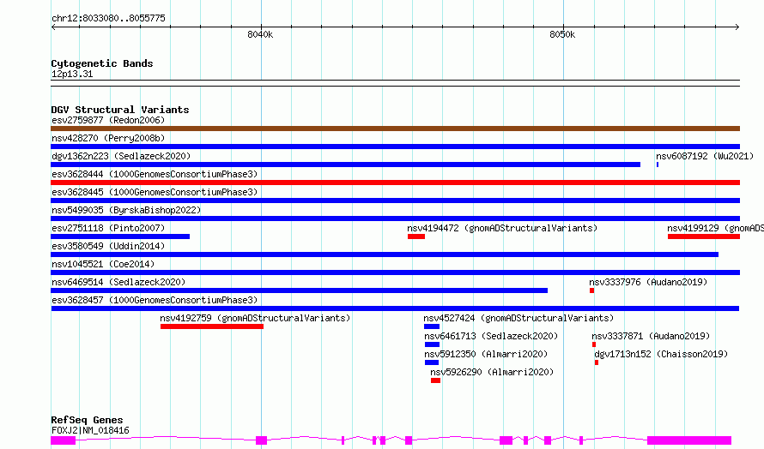
Task: Select esv3628457 (1000GenomesConsortiumPhase3) label
Action: tap(155, 300)
